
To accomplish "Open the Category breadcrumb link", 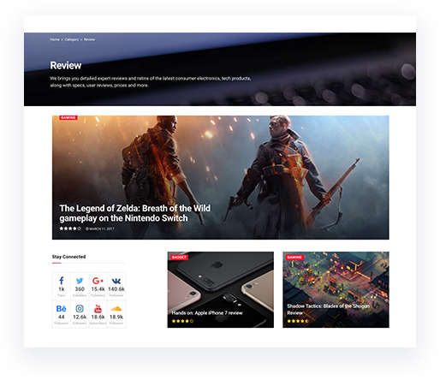I will [72, 39].
